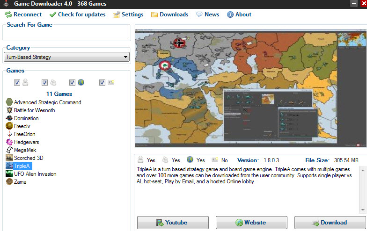Click the Freeciv globe icon
The image size is (367, 231).
(x=9, y=126)
